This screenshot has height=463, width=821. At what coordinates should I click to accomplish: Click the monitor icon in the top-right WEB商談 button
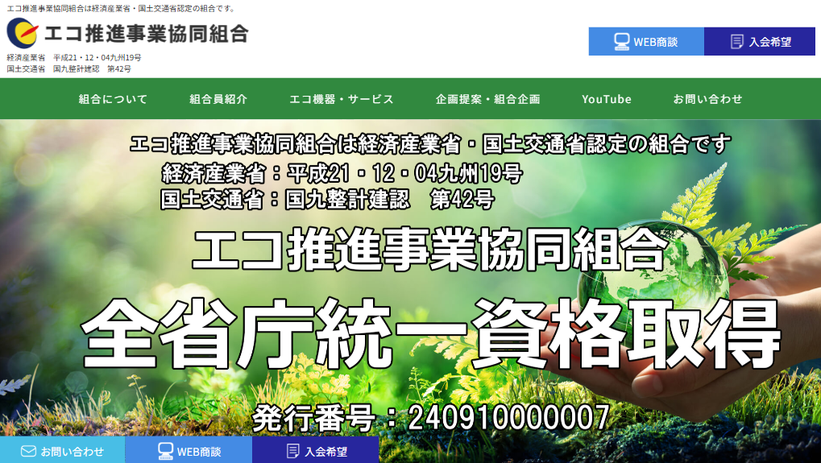(x=621, y=42)
